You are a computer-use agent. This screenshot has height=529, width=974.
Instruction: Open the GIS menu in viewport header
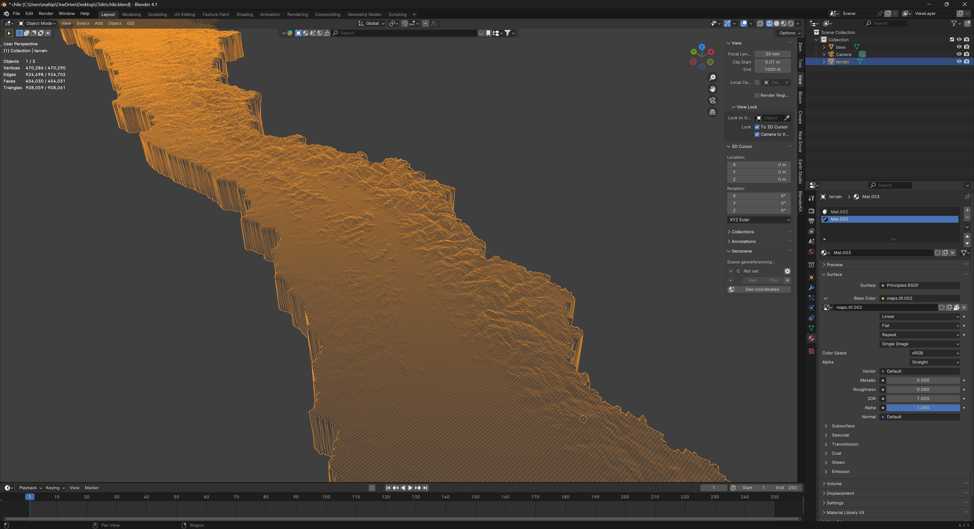tap(130, 23)
